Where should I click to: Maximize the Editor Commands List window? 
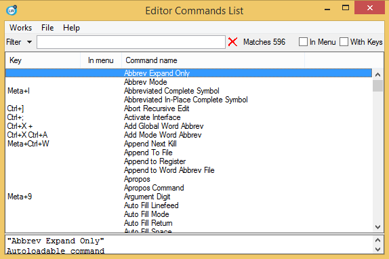click(x=346, y=8)
